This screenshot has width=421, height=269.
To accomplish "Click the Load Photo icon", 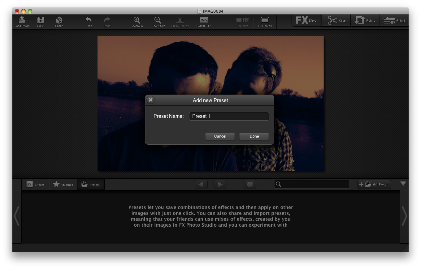I will 22,21.
